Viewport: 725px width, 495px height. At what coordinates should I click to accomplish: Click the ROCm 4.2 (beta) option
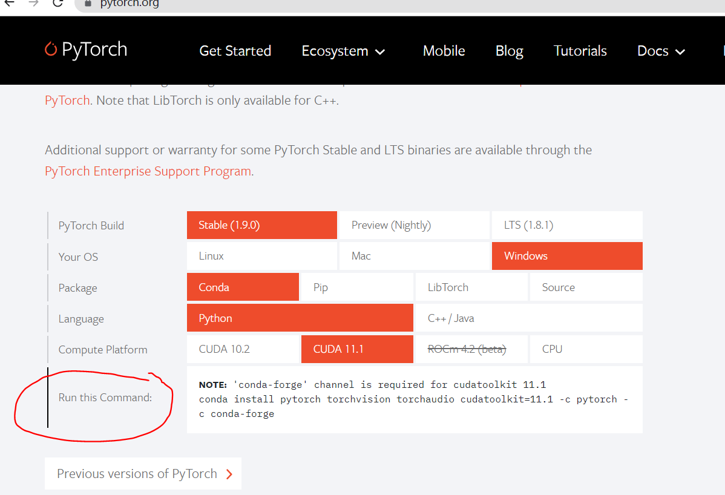point(471,349)
